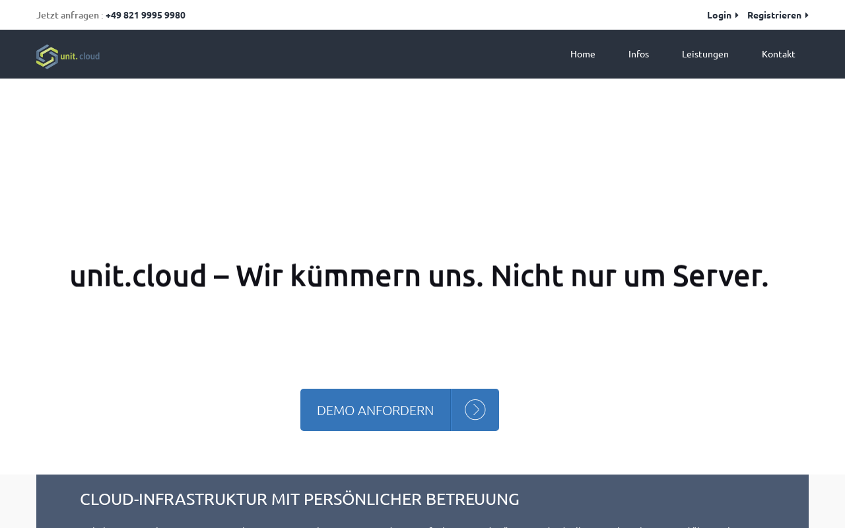
Task: Go to the Home menu item
Action: 583,54
